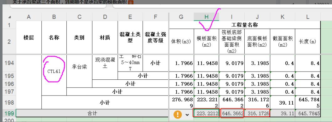Click the 1.7966 volume cell in row 194
Image resolution: width=332 pixels, height=122 pixels.
181,63
